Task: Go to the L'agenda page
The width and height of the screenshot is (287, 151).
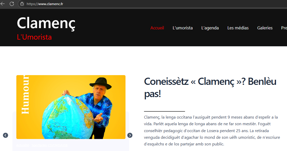Action: pos(210,28)
